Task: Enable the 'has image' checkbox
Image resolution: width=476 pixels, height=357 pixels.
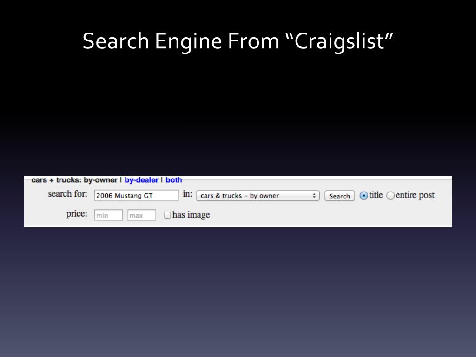Action: (x=167, y=215)
